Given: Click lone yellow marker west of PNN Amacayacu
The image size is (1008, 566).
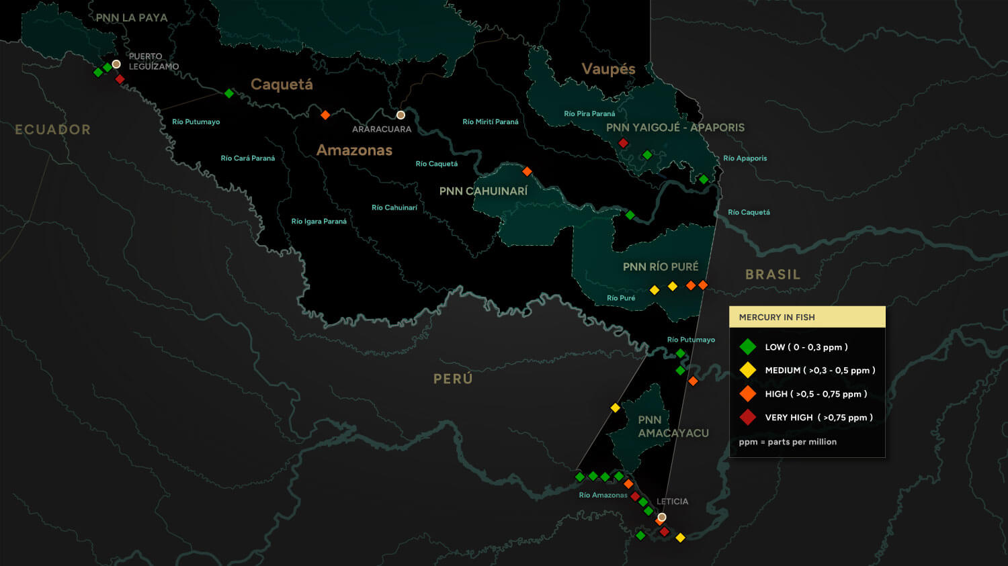Looking at the screenshot, I should coord(615,408).
